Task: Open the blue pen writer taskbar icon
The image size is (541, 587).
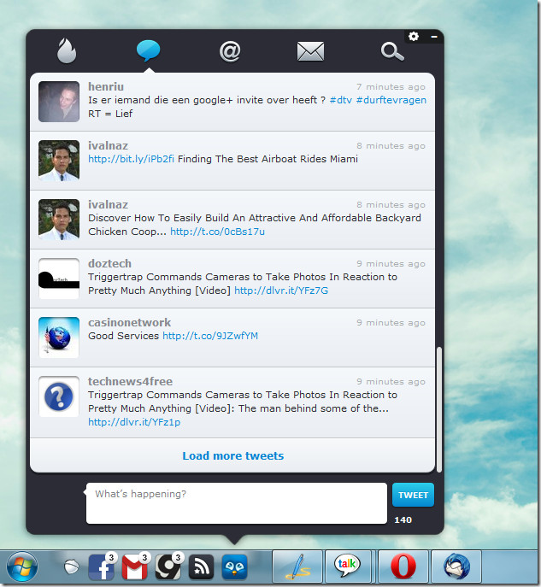Action: coord(297,566)
